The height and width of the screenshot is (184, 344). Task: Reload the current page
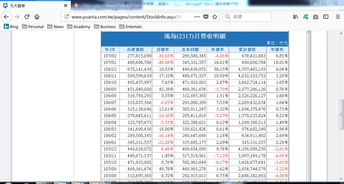[27, 17]
